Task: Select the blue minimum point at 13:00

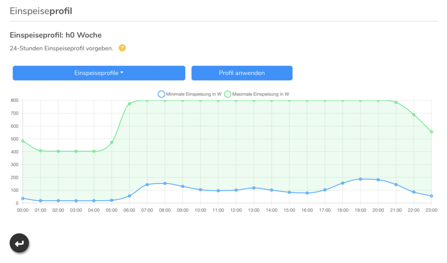Action: point(254,188)
